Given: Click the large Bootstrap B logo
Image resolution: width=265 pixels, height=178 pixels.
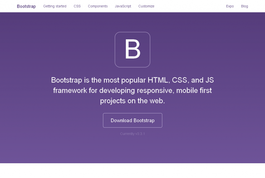Looking at the screenshot, I should point(132,49).
